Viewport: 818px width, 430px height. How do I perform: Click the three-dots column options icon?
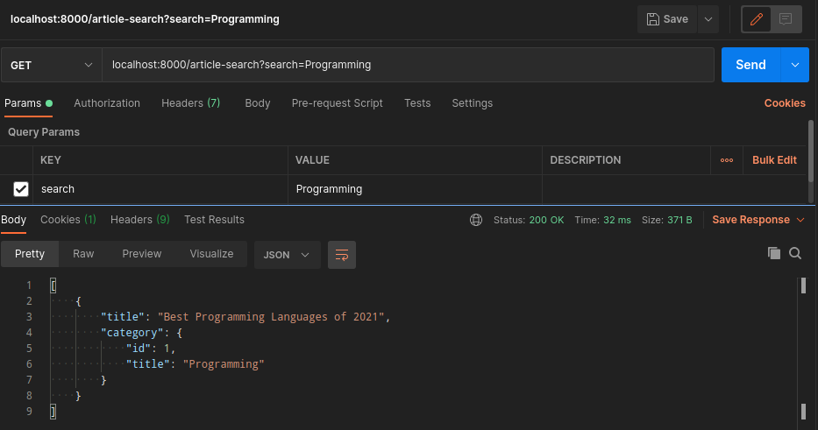pyautogui.click(x=726, y=160)
